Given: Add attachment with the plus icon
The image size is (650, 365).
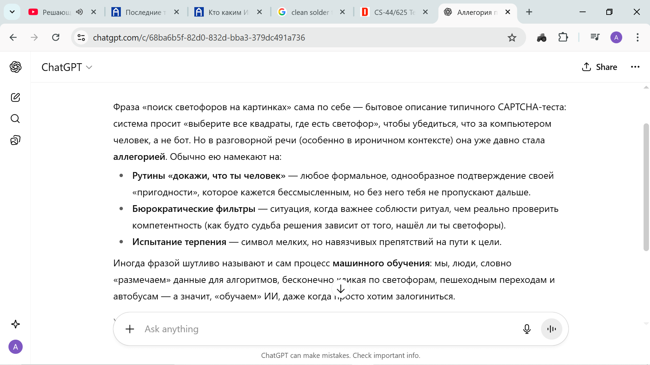Looking at the screenshot, I should coord(130,329).
